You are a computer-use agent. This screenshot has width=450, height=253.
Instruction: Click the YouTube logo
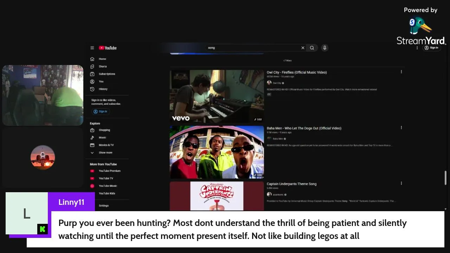point(108,48)
